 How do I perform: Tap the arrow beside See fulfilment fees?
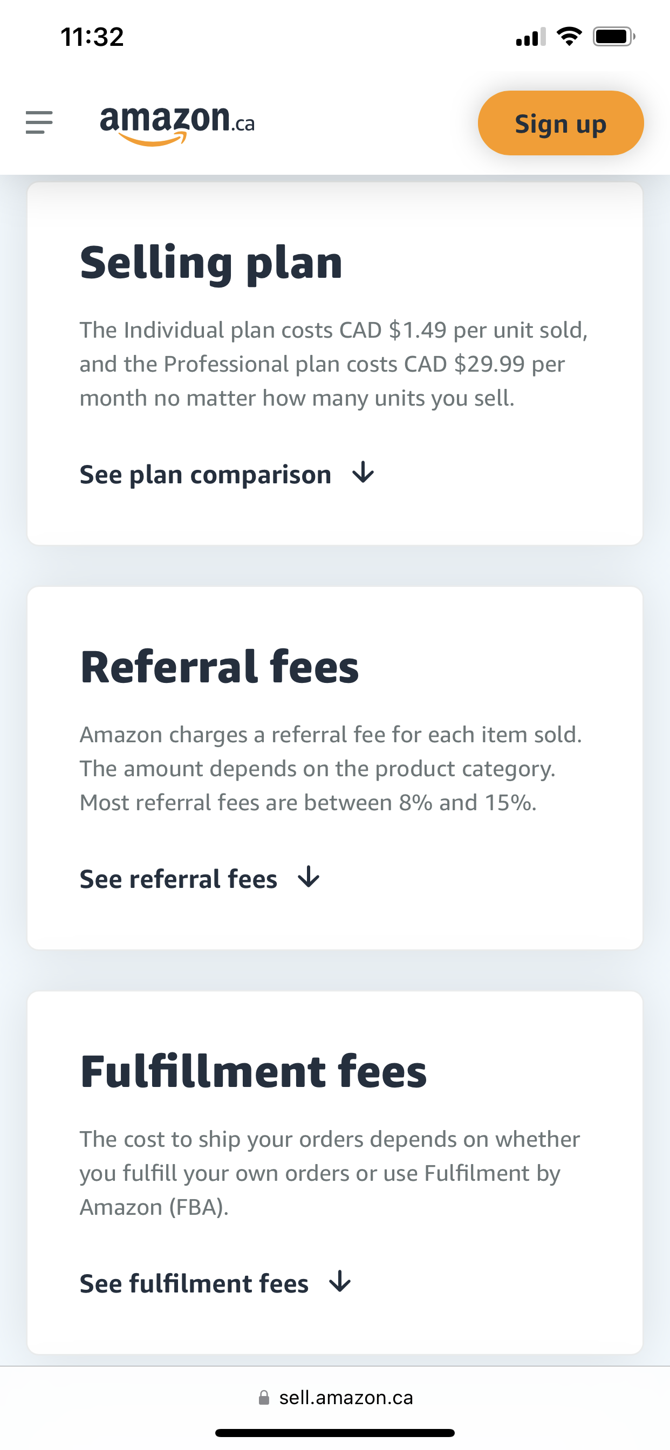tap(340, 1282)
